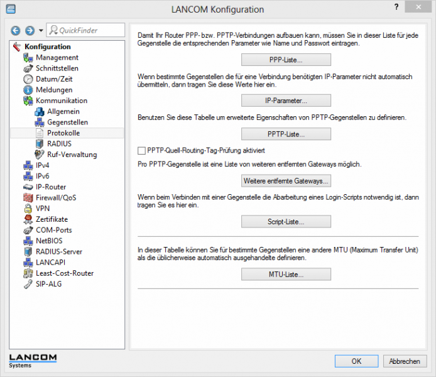Click the IP-Router icon
The height and width of the screenshot is (377, 436).
(28, 187)
